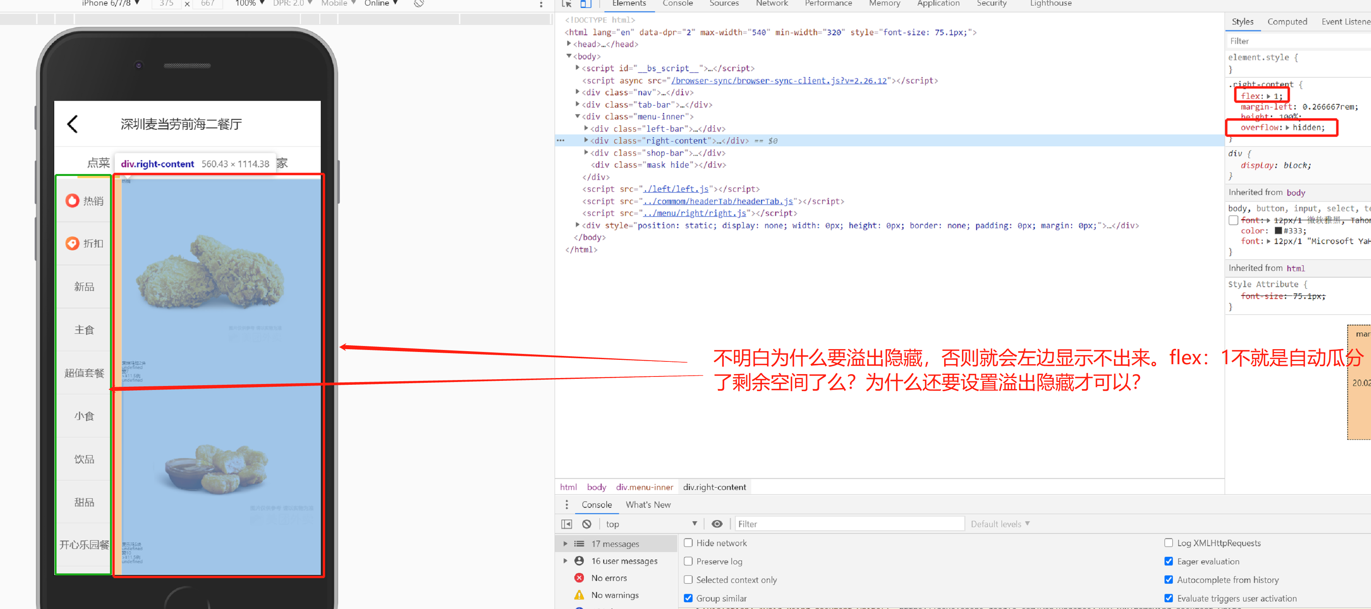1371x609 pixels.
Task: Open the ./left/left.js script link
Action: [x=675, y=189]
